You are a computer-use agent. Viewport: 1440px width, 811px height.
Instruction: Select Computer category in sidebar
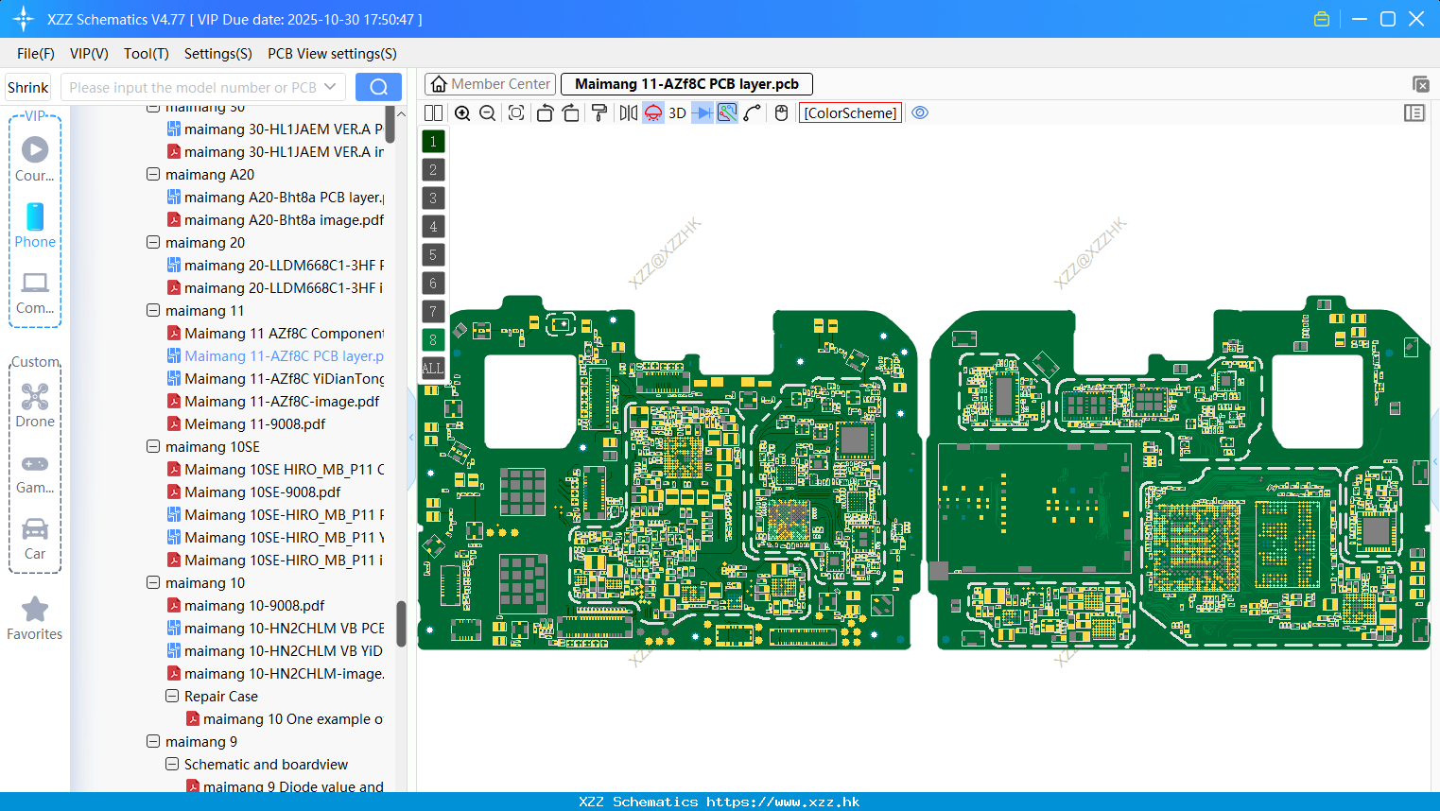coord(35,293)
